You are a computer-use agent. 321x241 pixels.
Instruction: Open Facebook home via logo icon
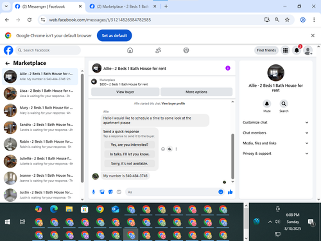point(8,50)
